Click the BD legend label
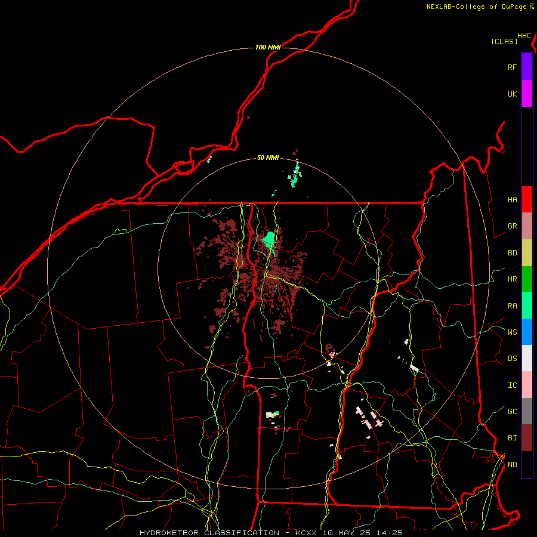 [x=512, y=253]
